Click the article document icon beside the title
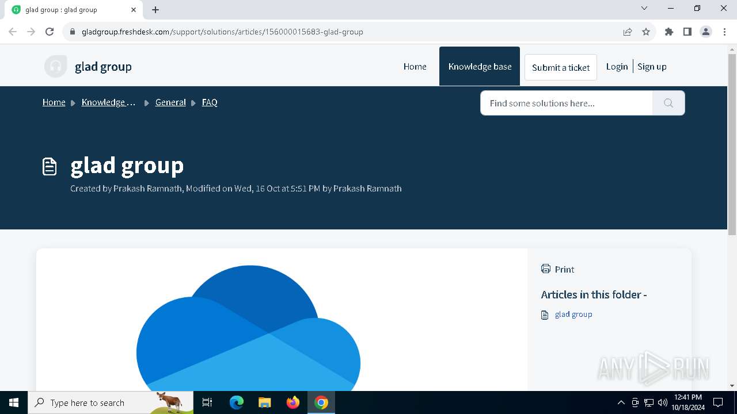The height and width of the screenshot is (414, 737). [x=50, y=167]
